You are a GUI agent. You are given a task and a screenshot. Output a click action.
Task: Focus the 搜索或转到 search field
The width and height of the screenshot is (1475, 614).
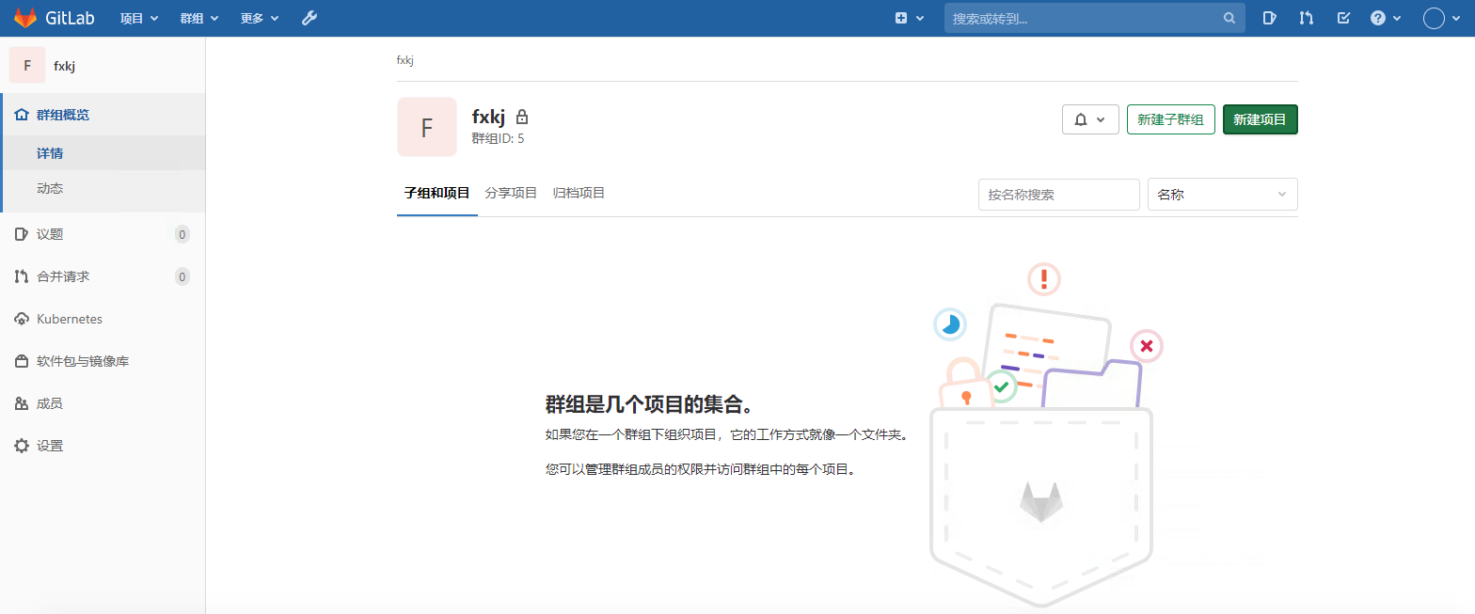[x=1095, y=18]
